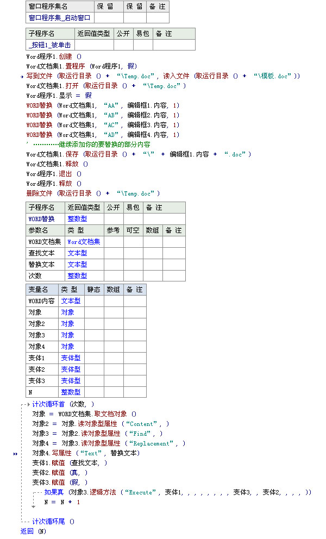Viewport: 326px width, 539px height.
Task: Click the N = N + 1 line
Action: pyautogui.click(x=62, y=502)
